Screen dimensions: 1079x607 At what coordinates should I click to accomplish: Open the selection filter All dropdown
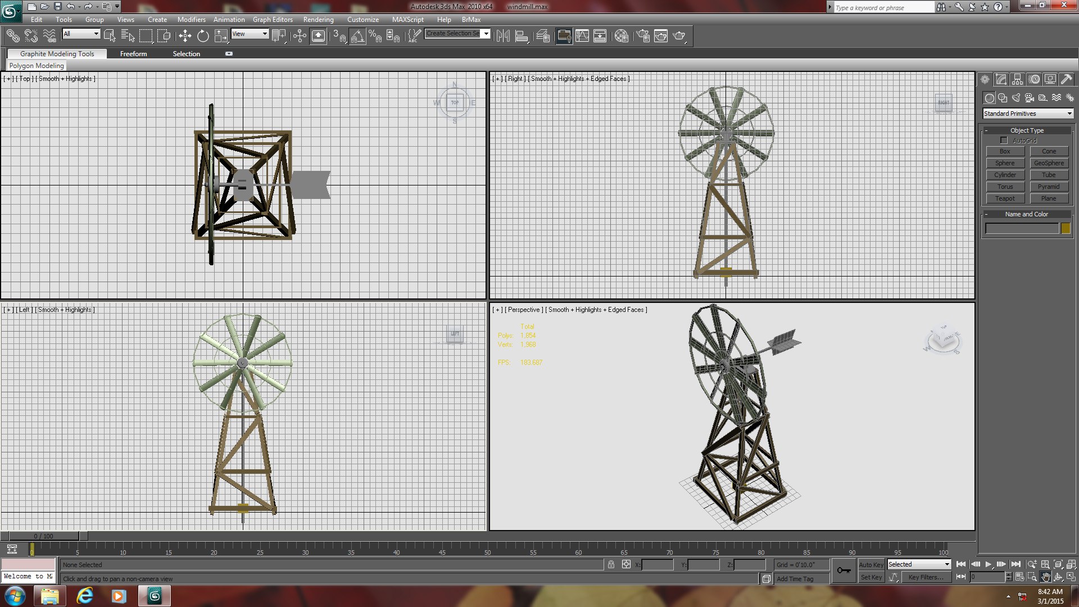[81, 34]
